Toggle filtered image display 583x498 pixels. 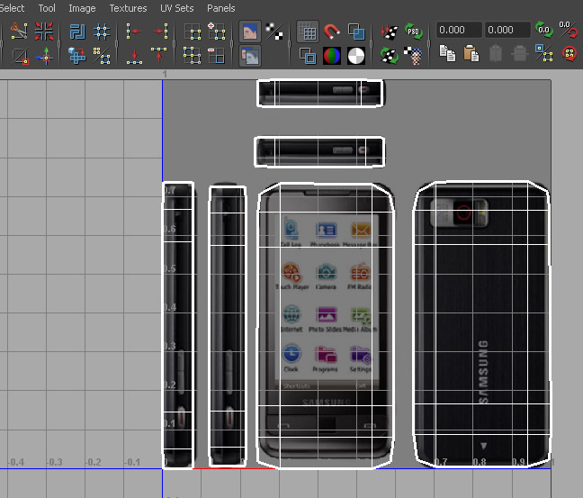point(274,32)
